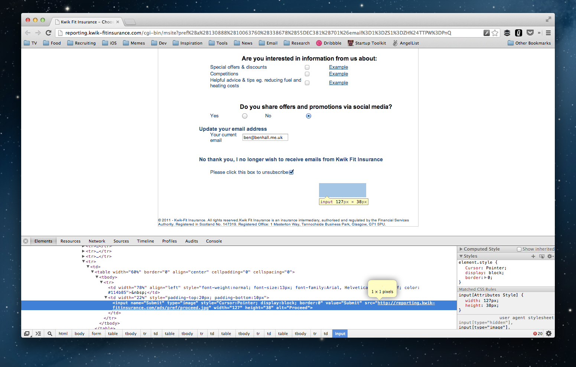Untick the unsubscribe checkbox
576x367 pixels.
tap(291, 172)
